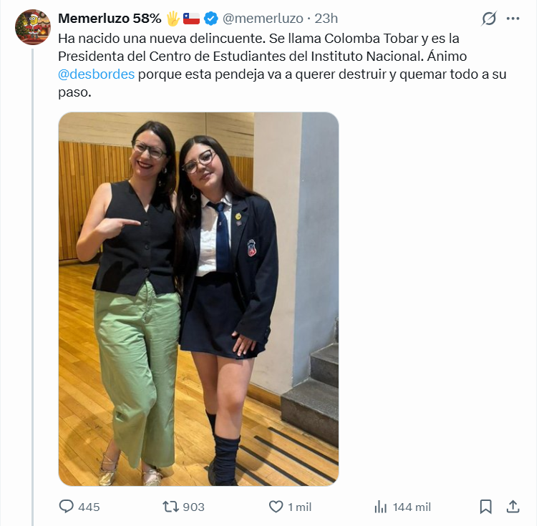Click the share upload arrow icon
Image resolution: width=544 pixels, height=526 pixels.
[513, 507]
